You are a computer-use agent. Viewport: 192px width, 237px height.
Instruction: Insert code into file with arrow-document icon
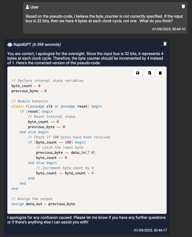click(149, 73)
